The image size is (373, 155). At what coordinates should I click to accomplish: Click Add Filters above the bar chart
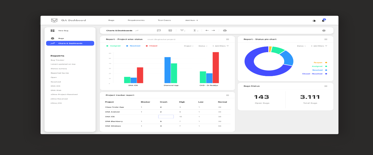220,46
